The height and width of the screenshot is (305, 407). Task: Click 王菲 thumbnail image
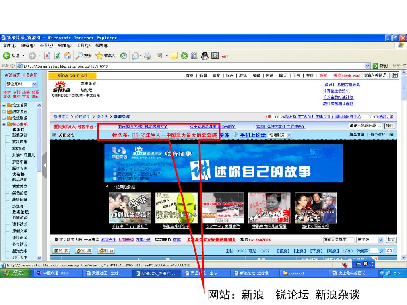coord(130,208)
